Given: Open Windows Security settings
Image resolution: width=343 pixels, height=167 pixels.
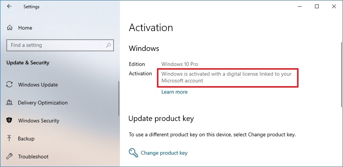Looking at the screenshot, I should (x=38, y=121).
